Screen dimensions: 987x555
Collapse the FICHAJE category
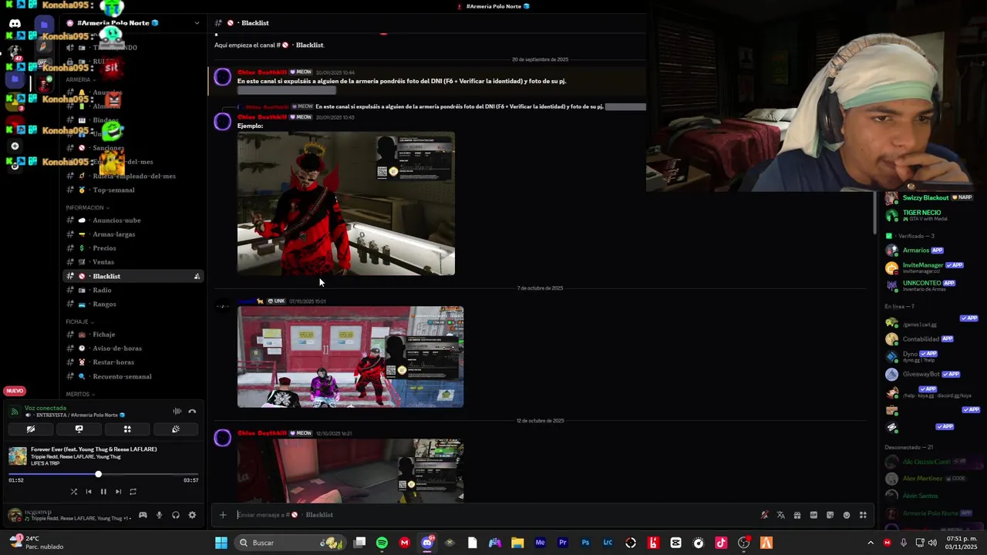[x=79, y=321]
